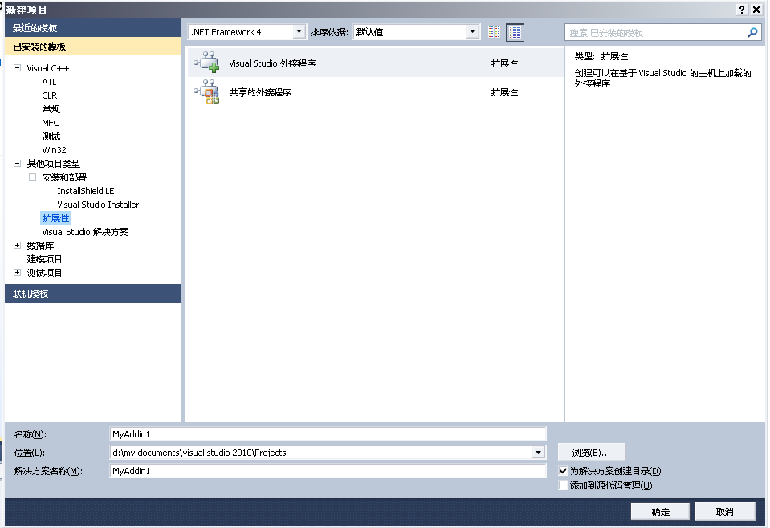Switch to small icons view
Image resolution: width=770 pixels, height=528 pixels.
click(x=494, y=32)
